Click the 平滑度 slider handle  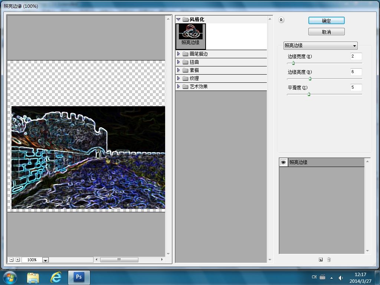[x=309, y=94]
